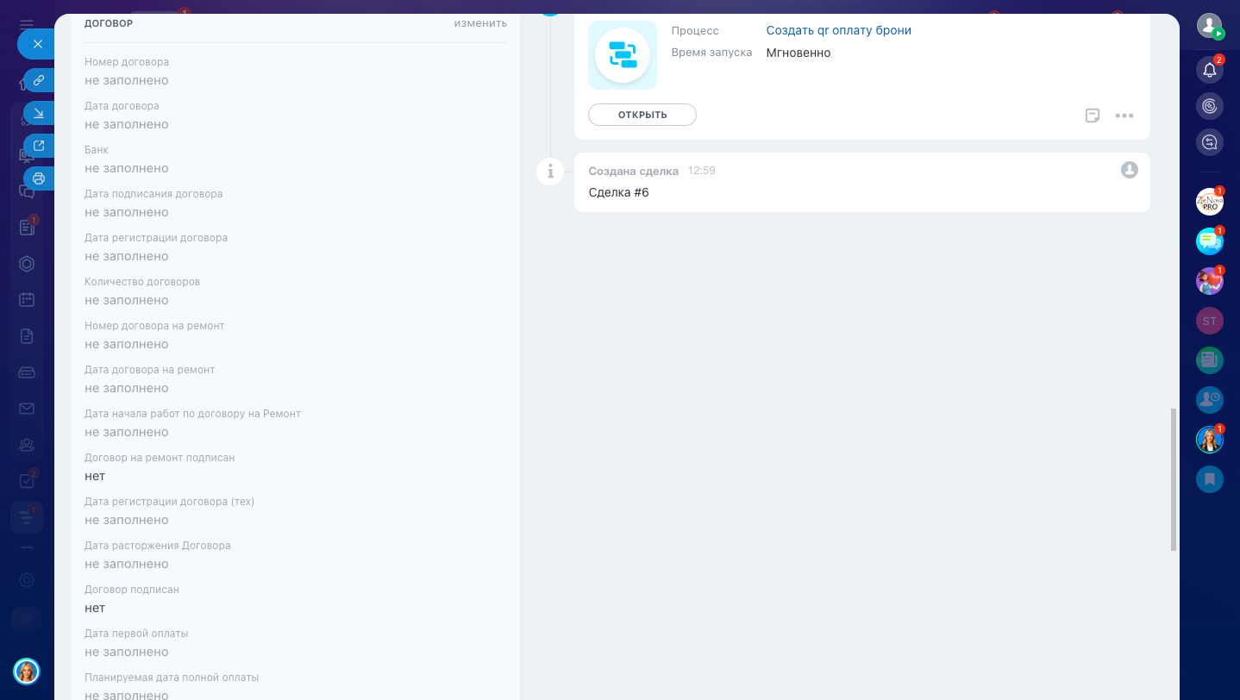Open the ST contact chat
1240x700 pixels.
[x=1210, y=321]
